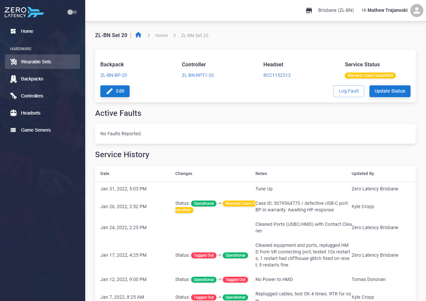
Task: Click the Headsets icon in sidebar
Action: pyautogui.click(x=13, y=113)
